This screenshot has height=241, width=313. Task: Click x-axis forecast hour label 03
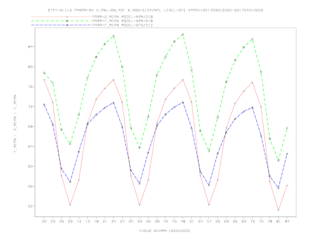(x=53, y=221)
